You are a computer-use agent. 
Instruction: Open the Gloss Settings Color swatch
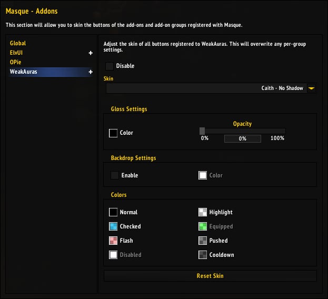pyautogui.click(x=113, y=133)
